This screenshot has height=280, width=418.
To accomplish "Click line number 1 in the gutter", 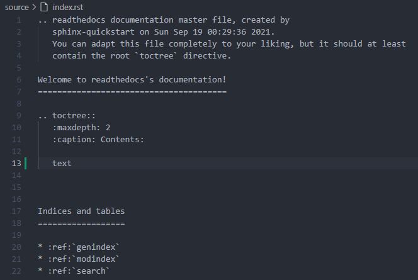I will (19, 20).
